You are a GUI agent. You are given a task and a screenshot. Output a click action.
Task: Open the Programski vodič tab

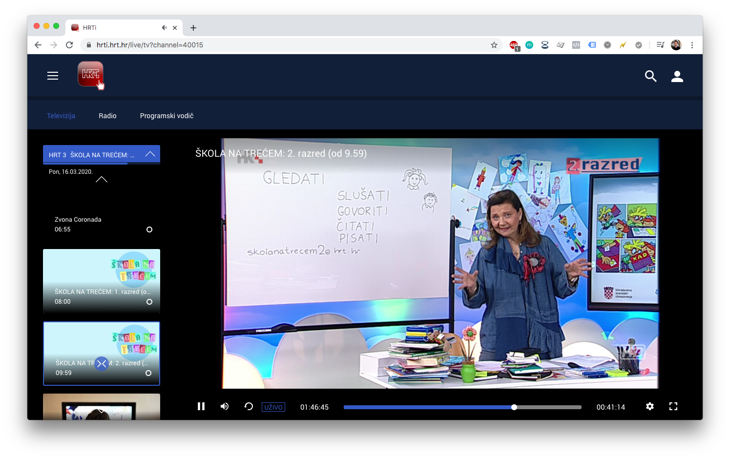coord(167,116)
